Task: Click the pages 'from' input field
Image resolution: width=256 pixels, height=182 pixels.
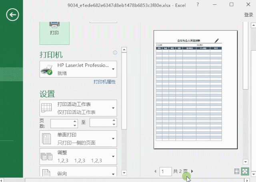Action: pyautogui.click(x=62, y=124)
